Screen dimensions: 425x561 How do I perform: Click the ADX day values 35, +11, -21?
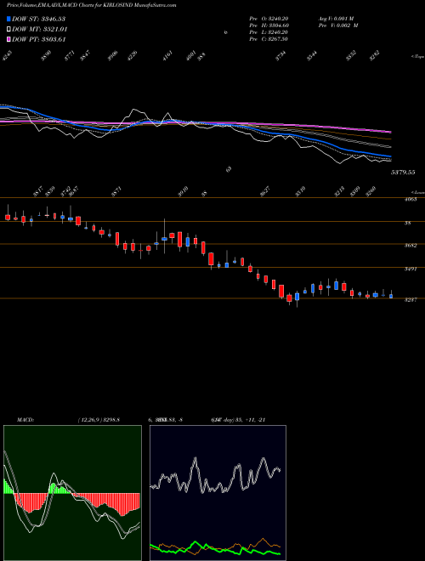250,420
